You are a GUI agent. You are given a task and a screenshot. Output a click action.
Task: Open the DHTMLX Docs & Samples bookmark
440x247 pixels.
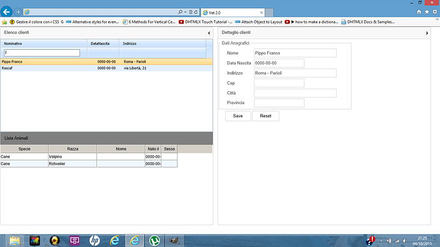368,22
